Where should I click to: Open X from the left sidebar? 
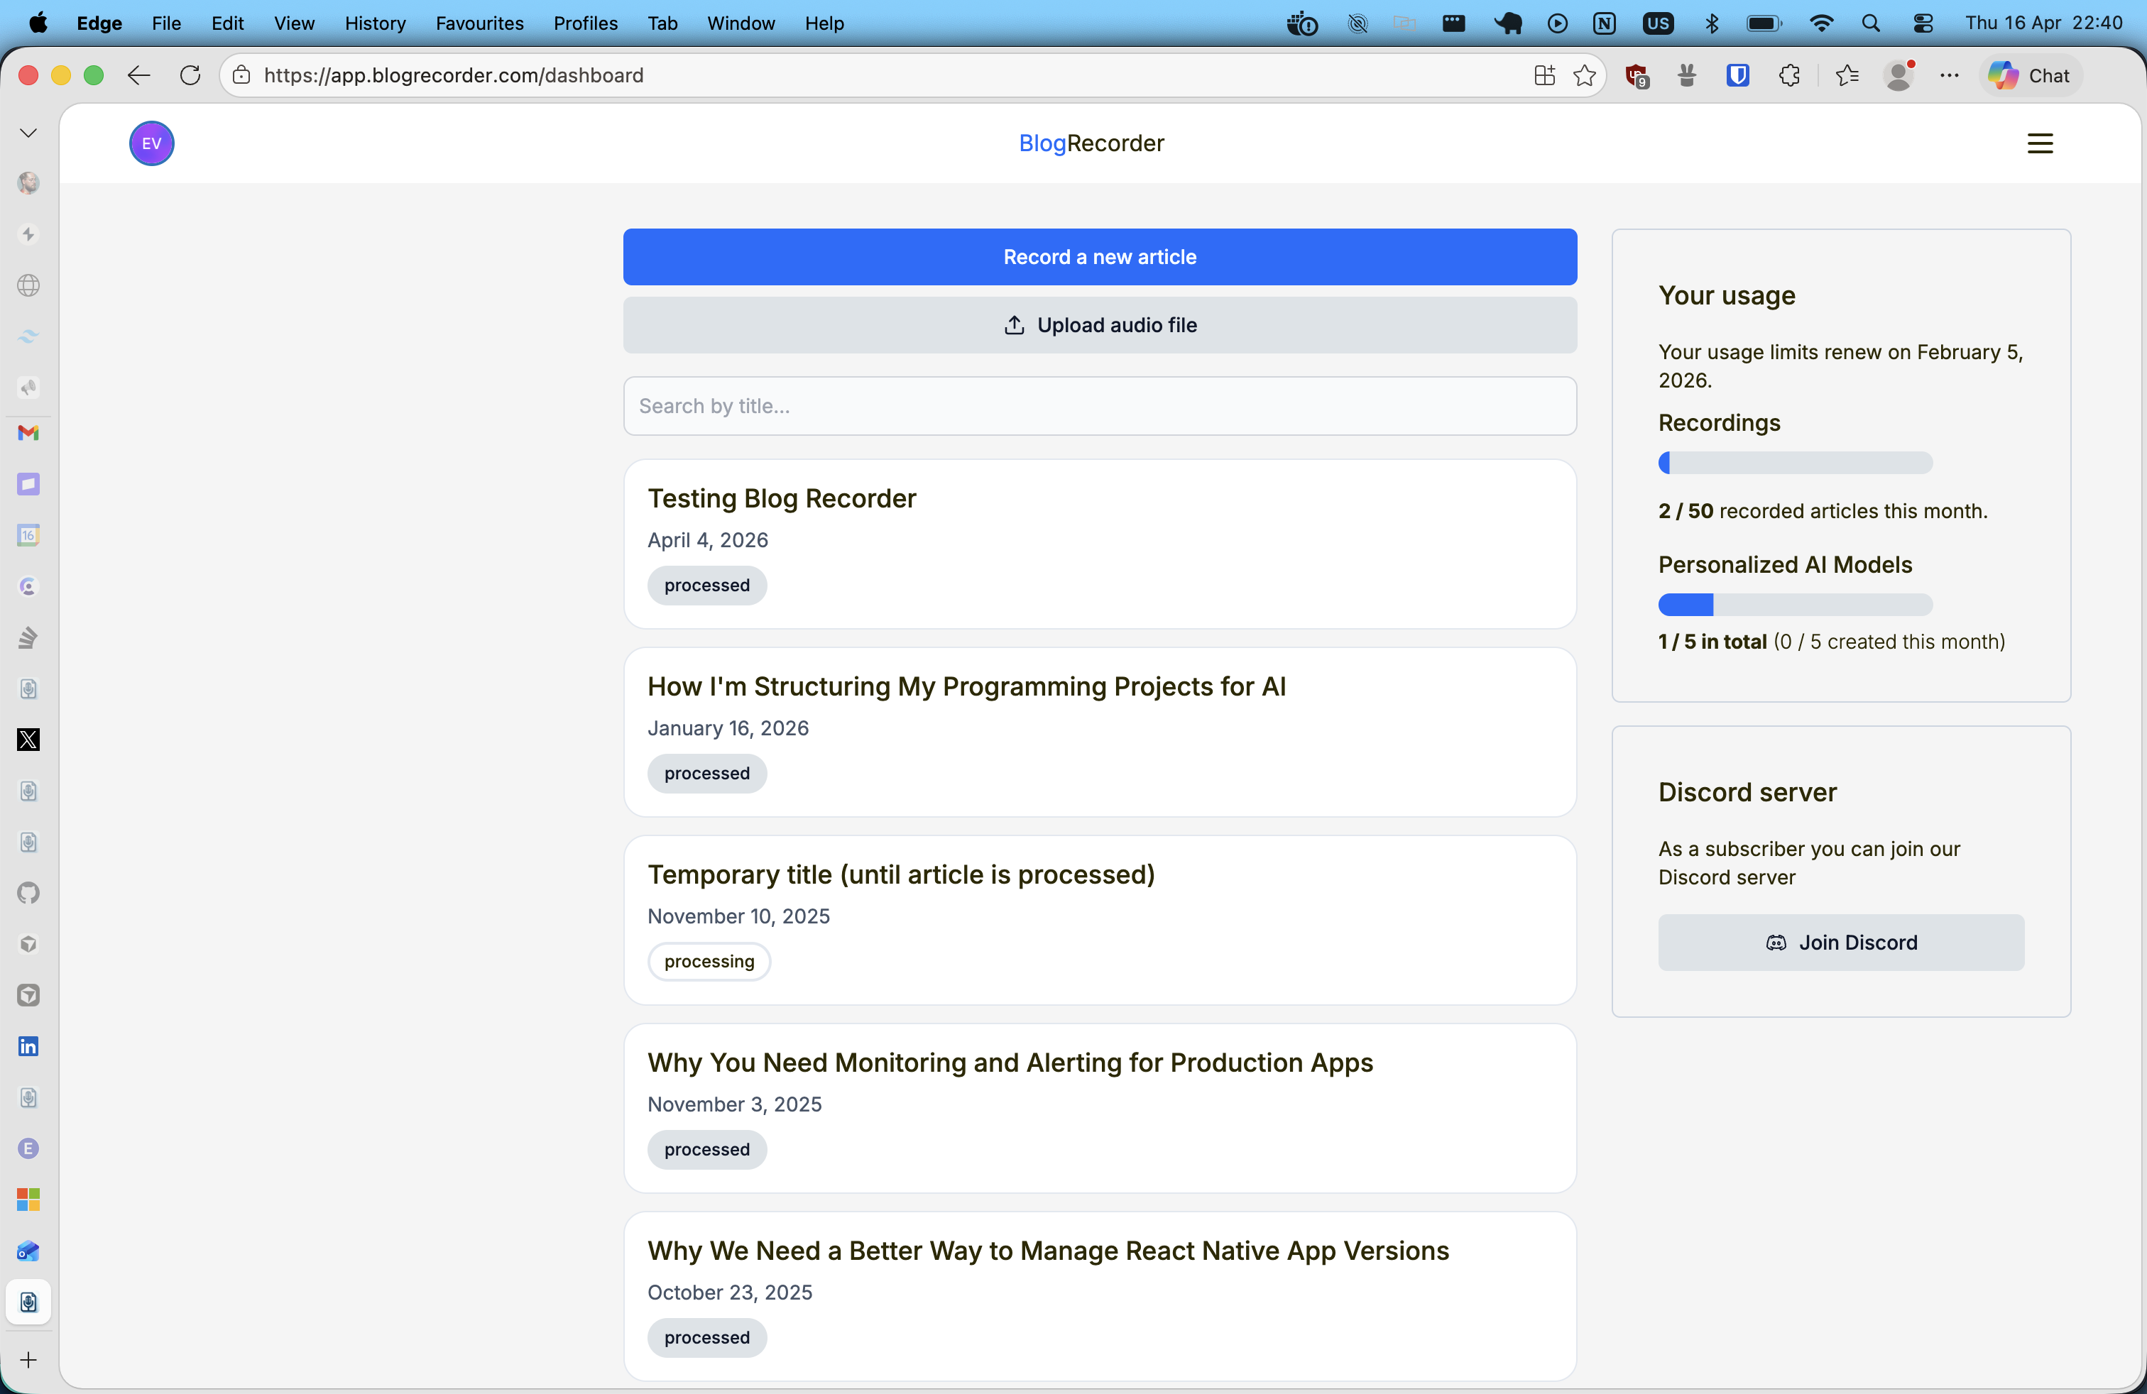(x=28, y=740)
